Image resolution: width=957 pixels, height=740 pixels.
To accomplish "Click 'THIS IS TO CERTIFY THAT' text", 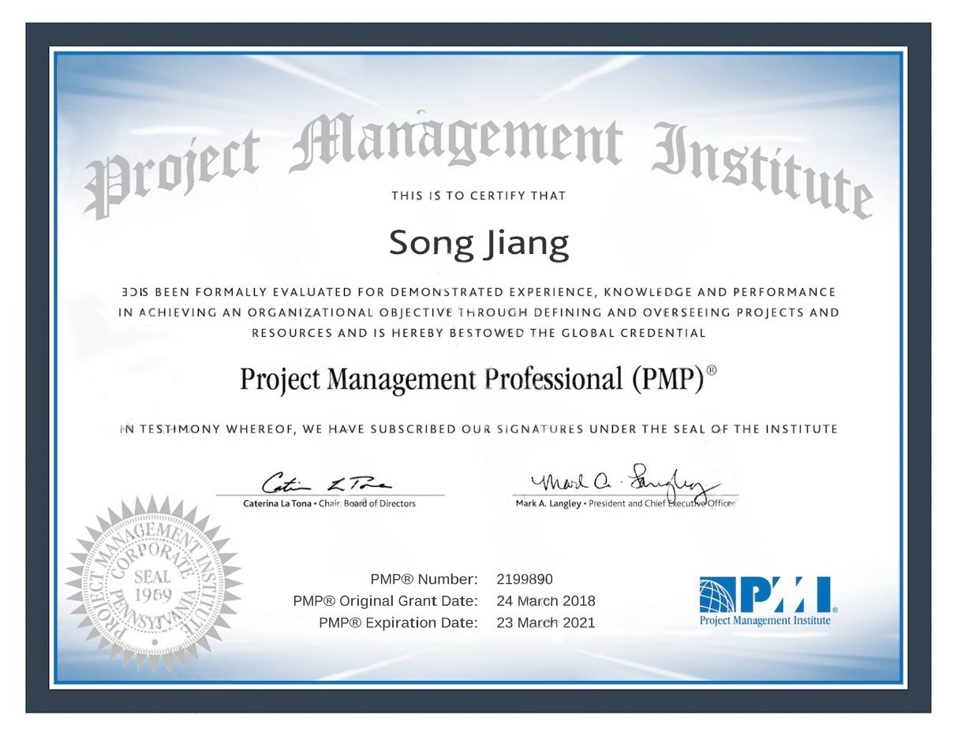I will 479,196.
